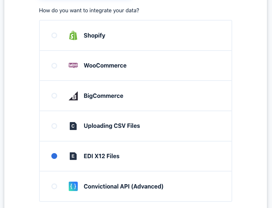Enable the Uploading CSV Files radio button
The width and height of the screenshot is (272, 208).
pos(54,126)
